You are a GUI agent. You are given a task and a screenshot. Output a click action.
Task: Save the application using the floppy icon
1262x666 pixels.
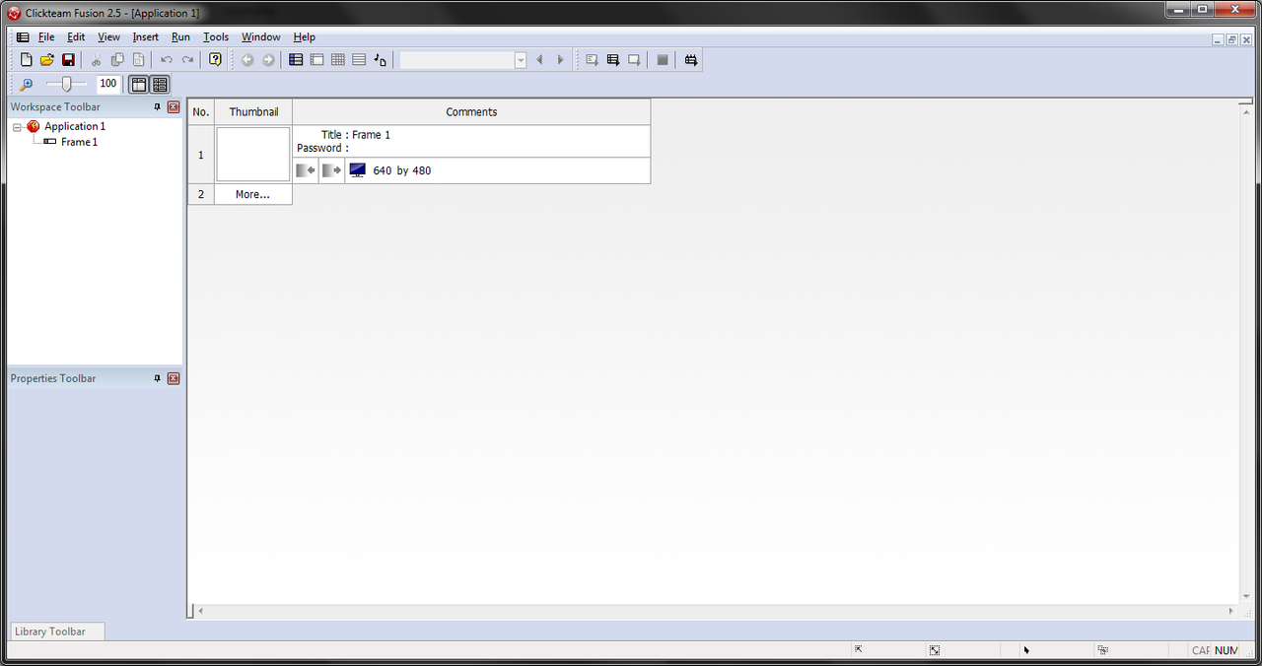[x=68, y=60]
